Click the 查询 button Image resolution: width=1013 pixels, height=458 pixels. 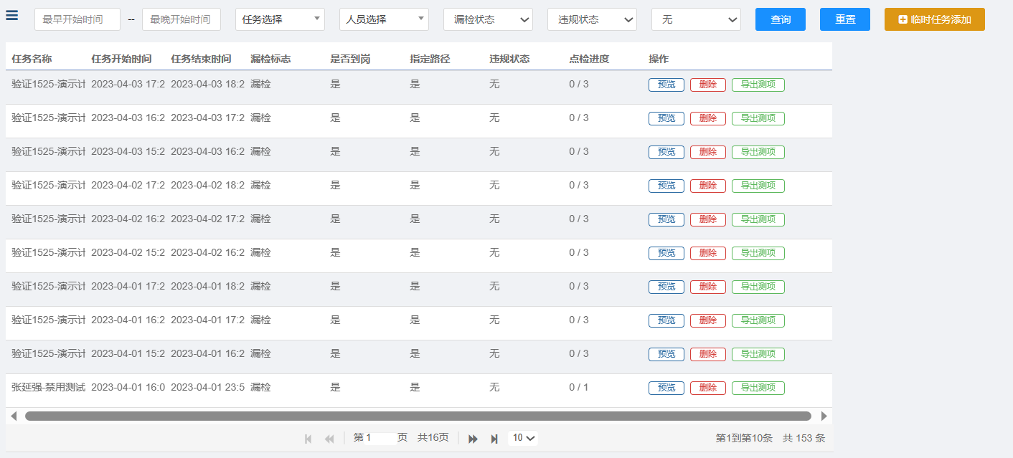pyautogui.click(x=781, y=19)
